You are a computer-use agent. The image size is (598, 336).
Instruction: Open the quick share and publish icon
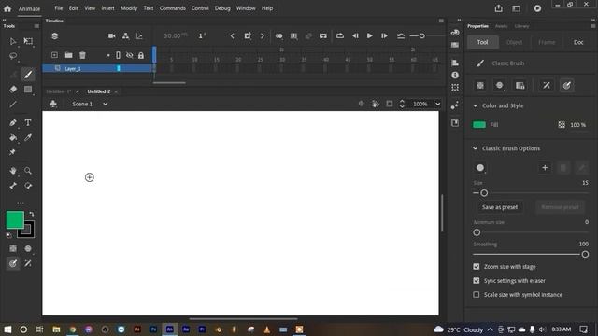tap(498, 8)
